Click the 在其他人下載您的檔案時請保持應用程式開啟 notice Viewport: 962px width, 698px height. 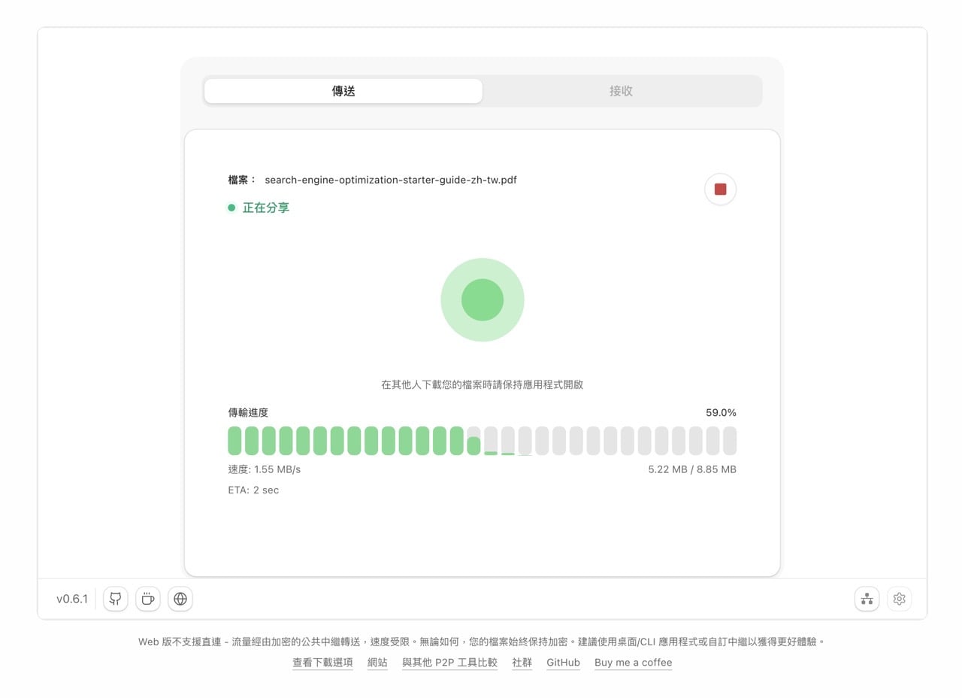482,384
